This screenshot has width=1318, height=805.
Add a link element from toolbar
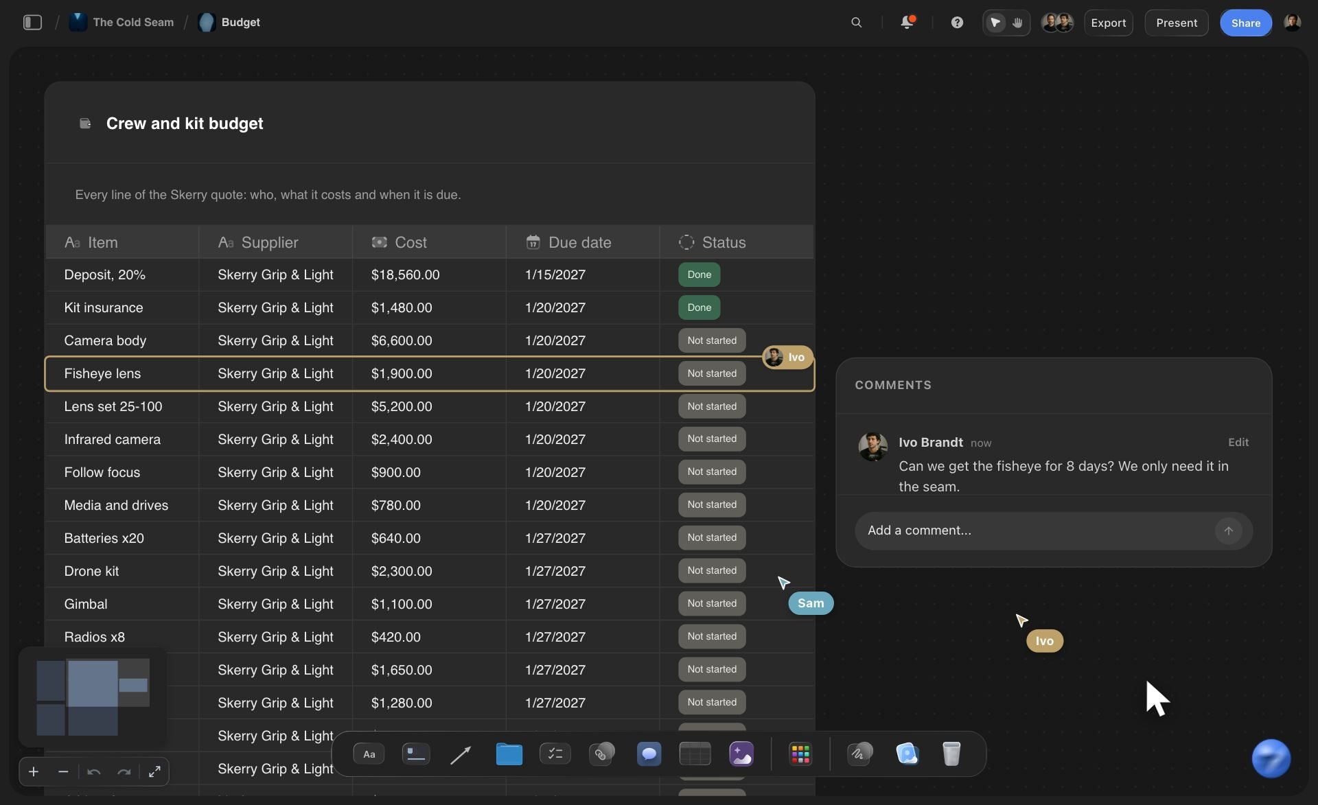click(x=601, y=754)
